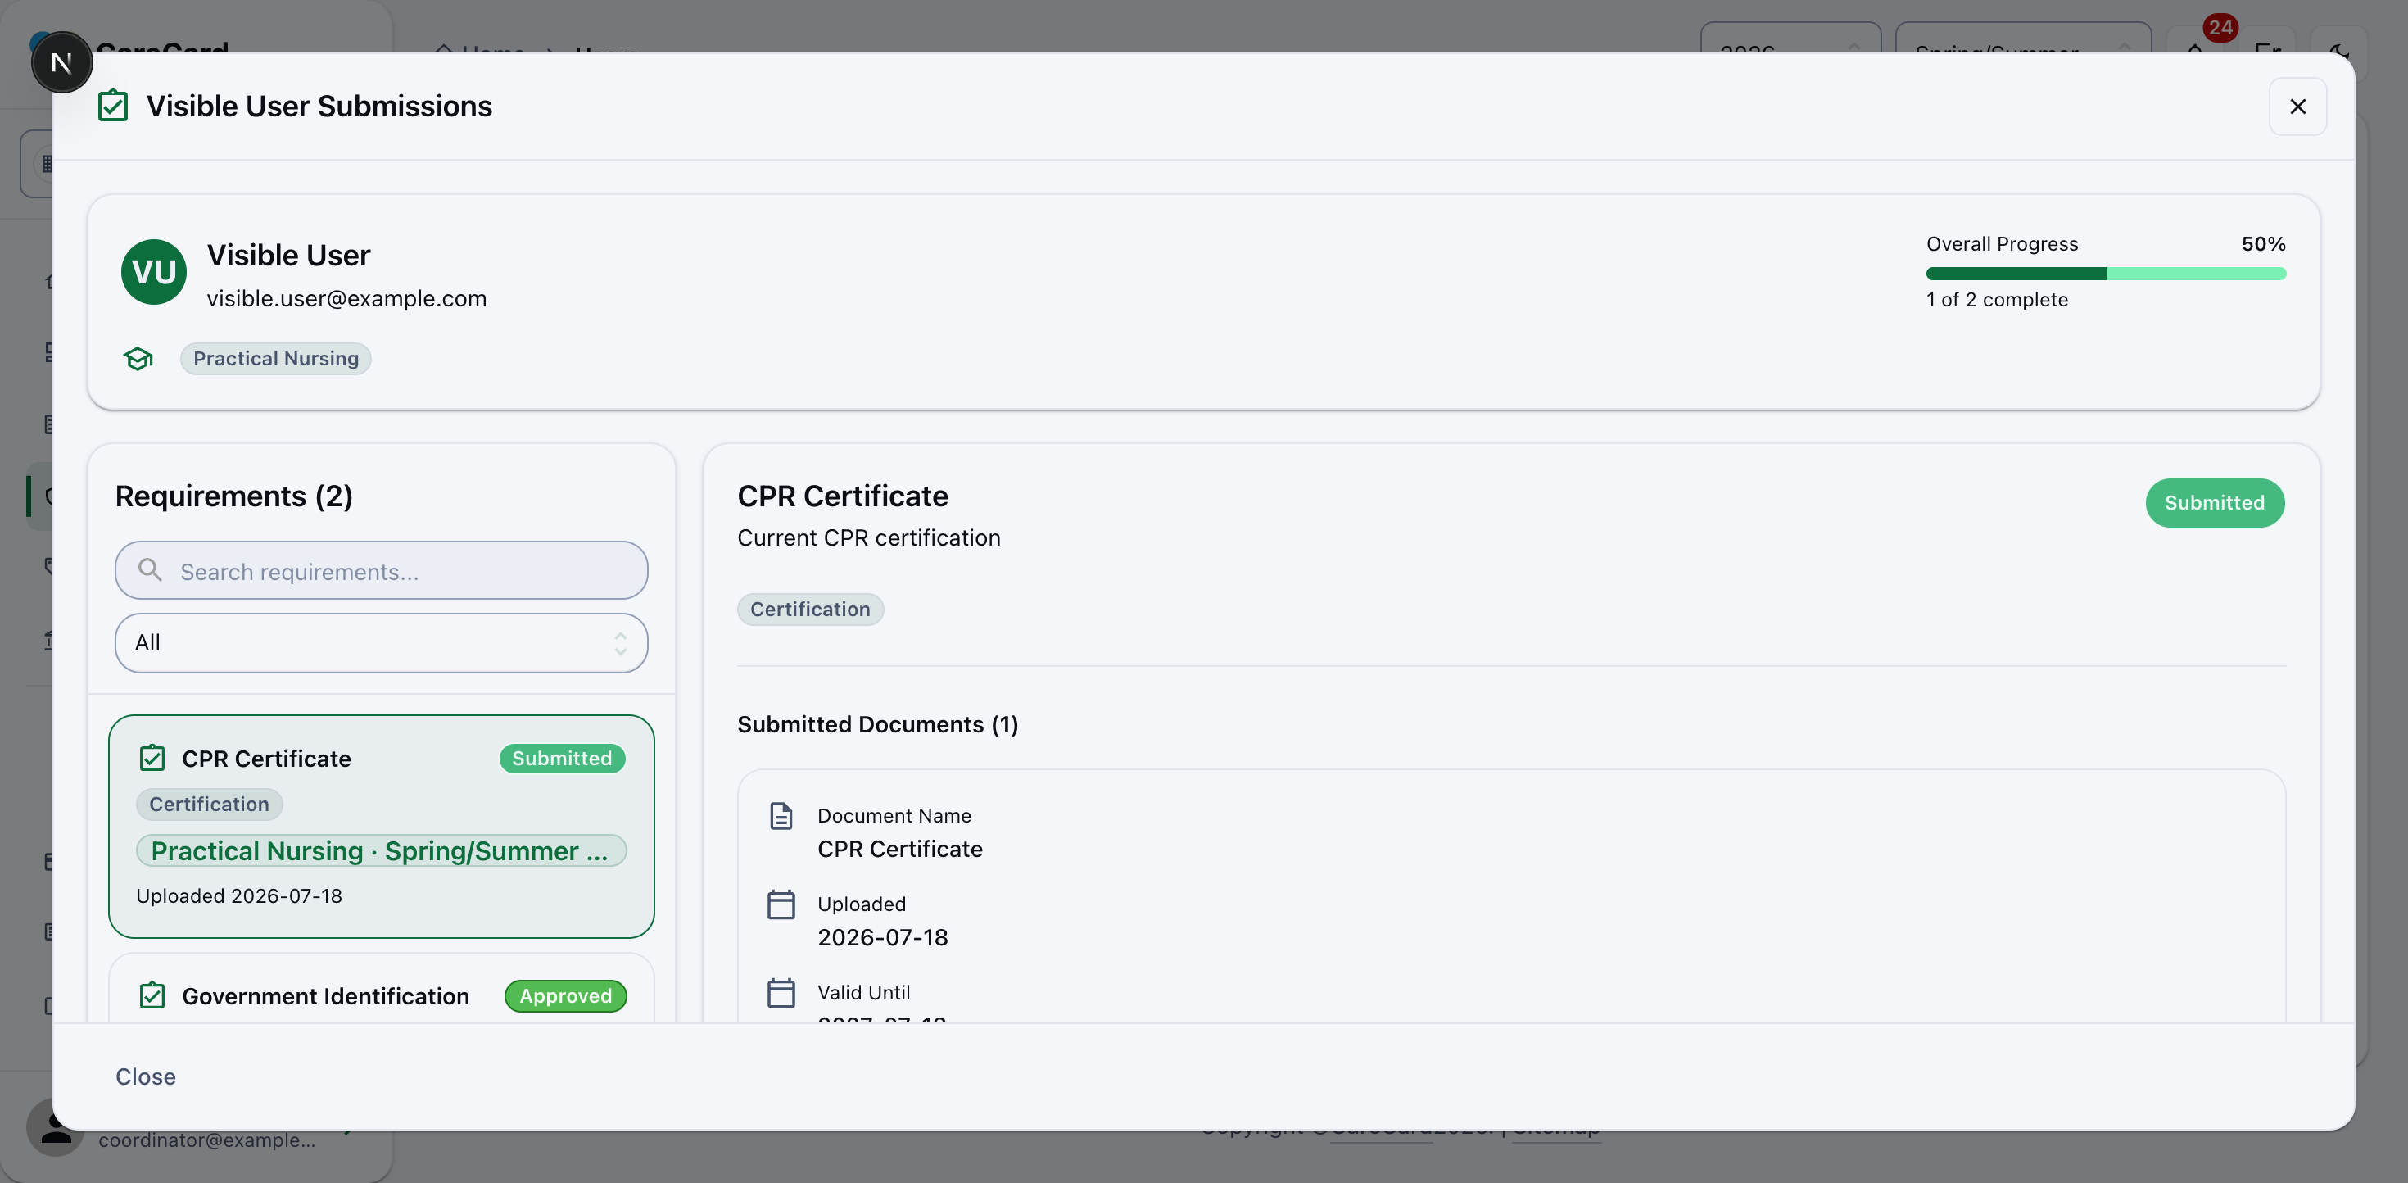Click the 50% progress value
Viewport: 2408px width, 1183px height.
coord(2263,244)
